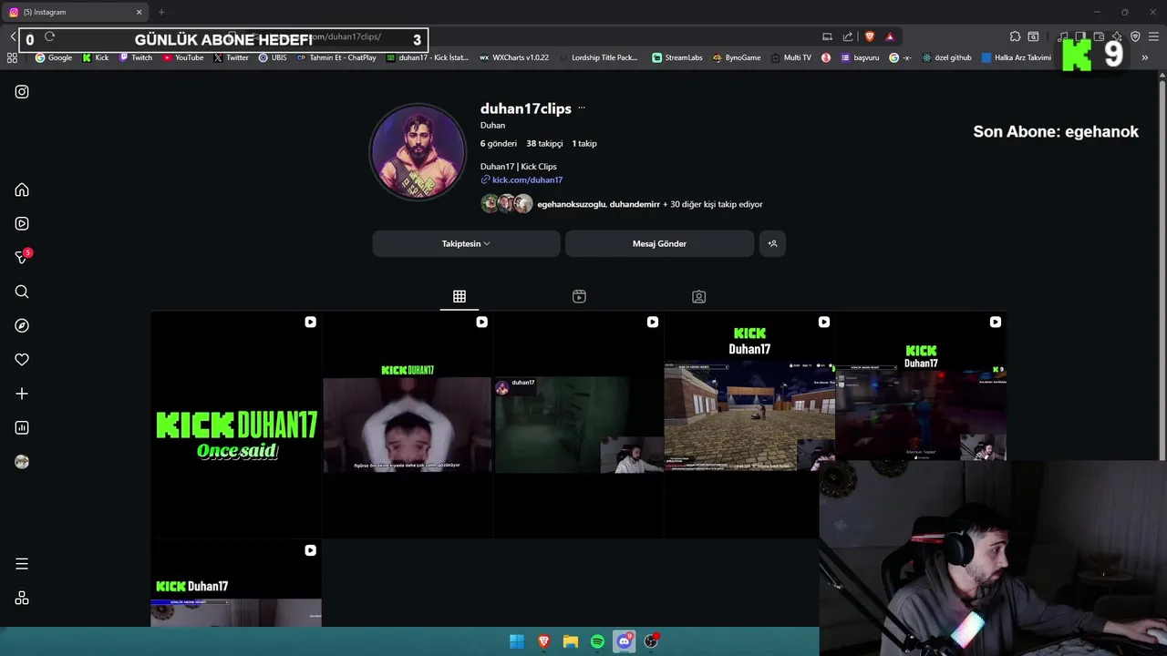The height and width of the screenshot is (656, 1167).
Task: Open mutual followers egehanoksuzoglu text
Action: click(572, 205)
